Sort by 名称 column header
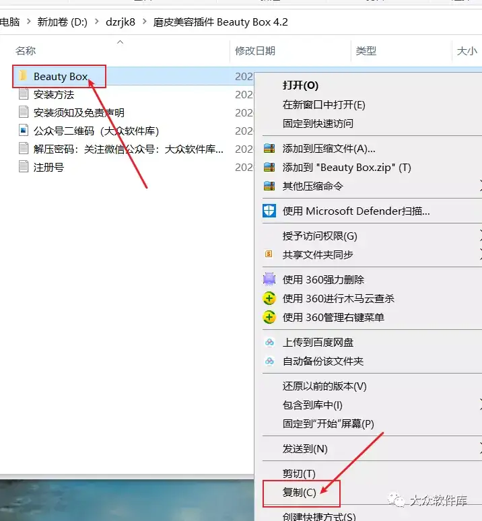 pos(26,51)
